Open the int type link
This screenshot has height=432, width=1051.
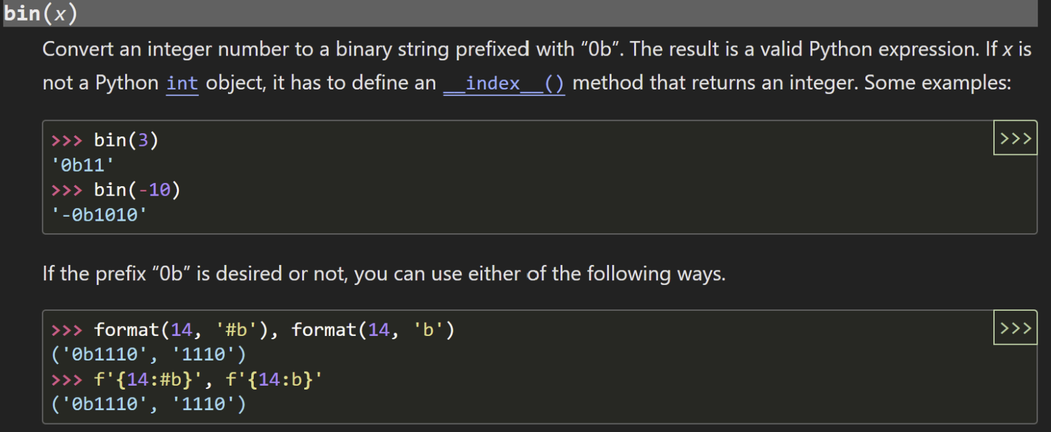click(182, 83)
